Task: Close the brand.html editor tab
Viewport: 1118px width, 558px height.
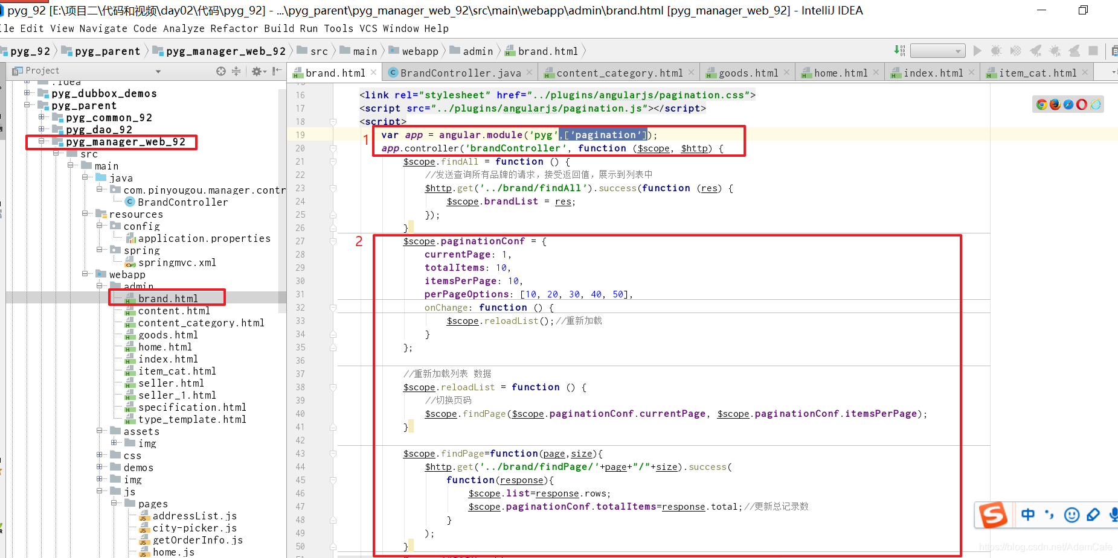Action: 374,72
